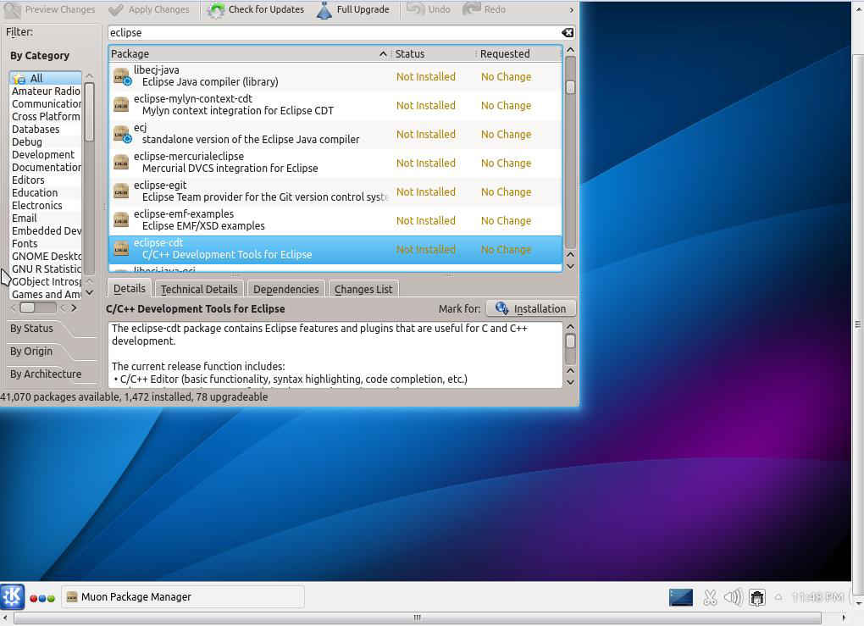Image resolution: width=864 pixels, height=626 pixels.
Task: Click the Klipper scissors tray icon
Action: coord(710,597)
